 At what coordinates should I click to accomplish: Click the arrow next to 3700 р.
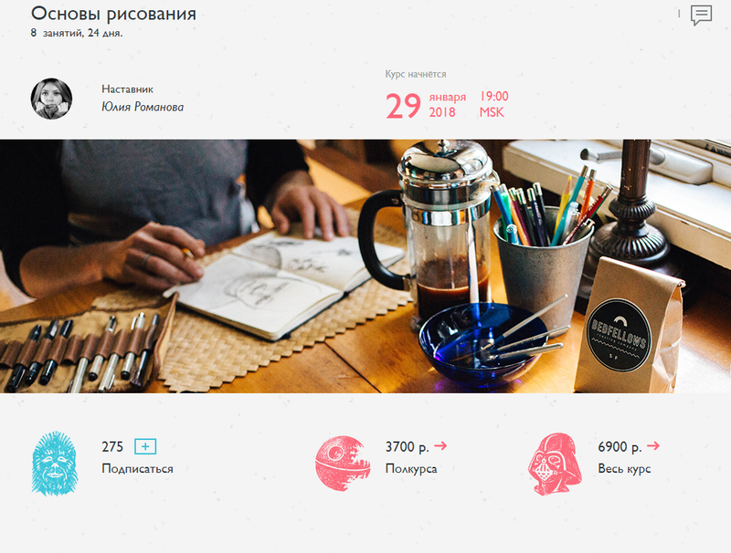coord(440,446)
